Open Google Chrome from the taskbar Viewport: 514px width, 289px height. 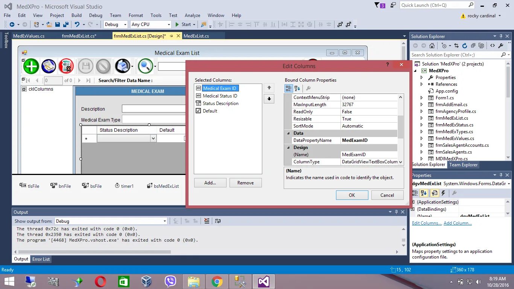[x=217, y=281]
